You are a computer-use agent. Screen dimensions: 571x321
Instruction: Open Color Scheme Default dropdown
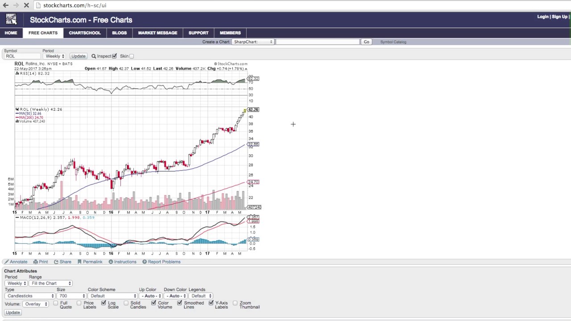[112, 296]
